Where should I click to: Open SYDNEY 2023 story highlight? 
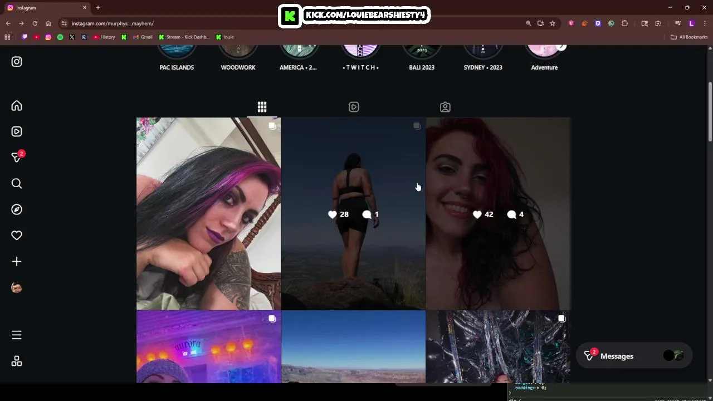pyautogui.click(x=483, y=58)
